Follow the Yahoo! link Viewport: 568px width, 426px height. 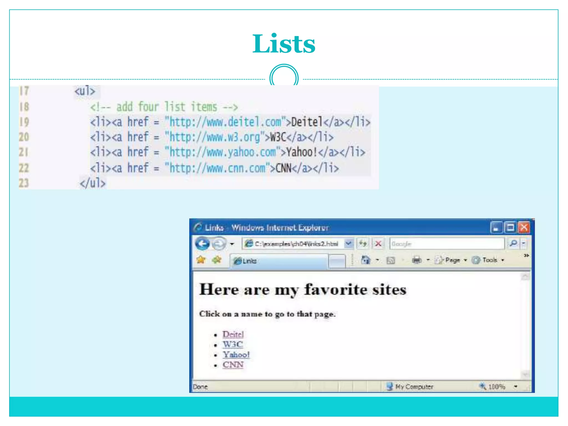tap(236, 354)
